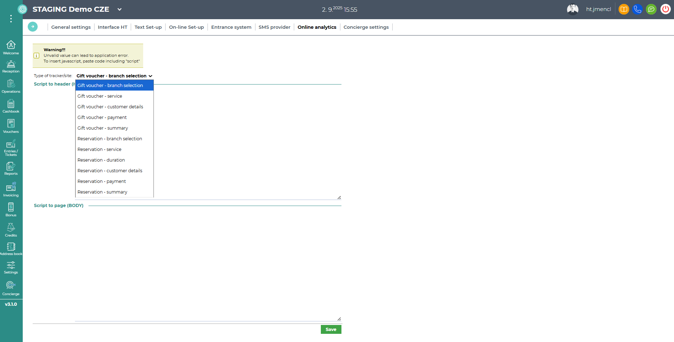Switch to Interface HT tab
674x342 pixels.
pos(113,27)
